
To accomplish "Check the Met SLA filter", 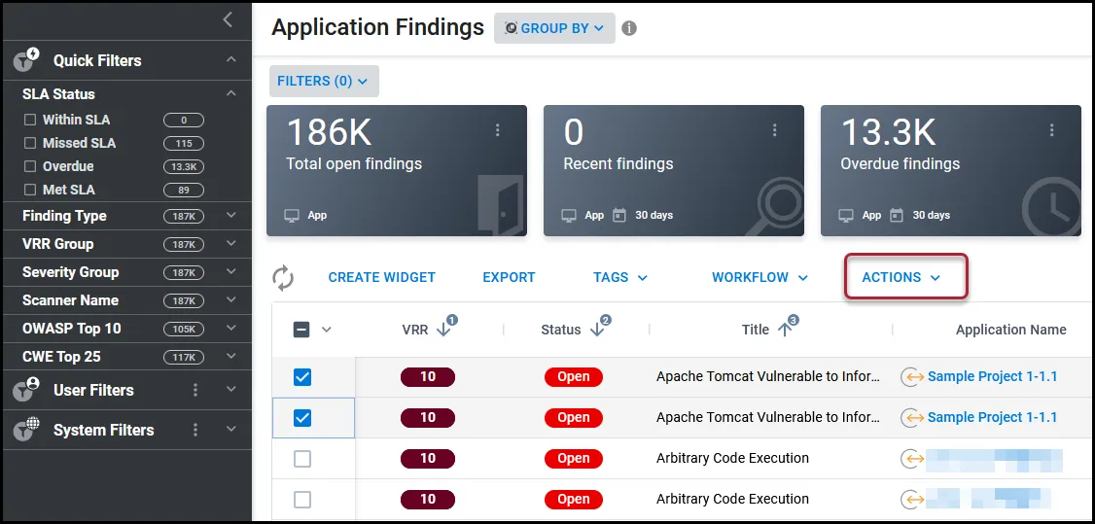I will point(30,189).
